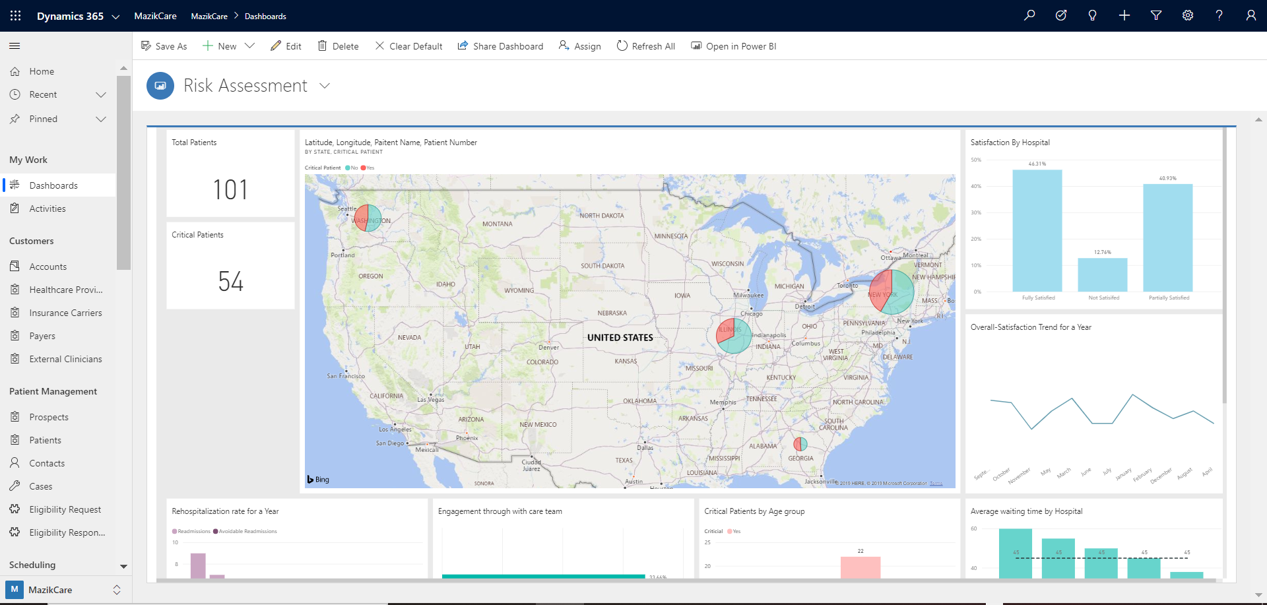Click the MazikCare breadcrumb link
Viewport: 1267px width, 605px height.
point(209,16)
